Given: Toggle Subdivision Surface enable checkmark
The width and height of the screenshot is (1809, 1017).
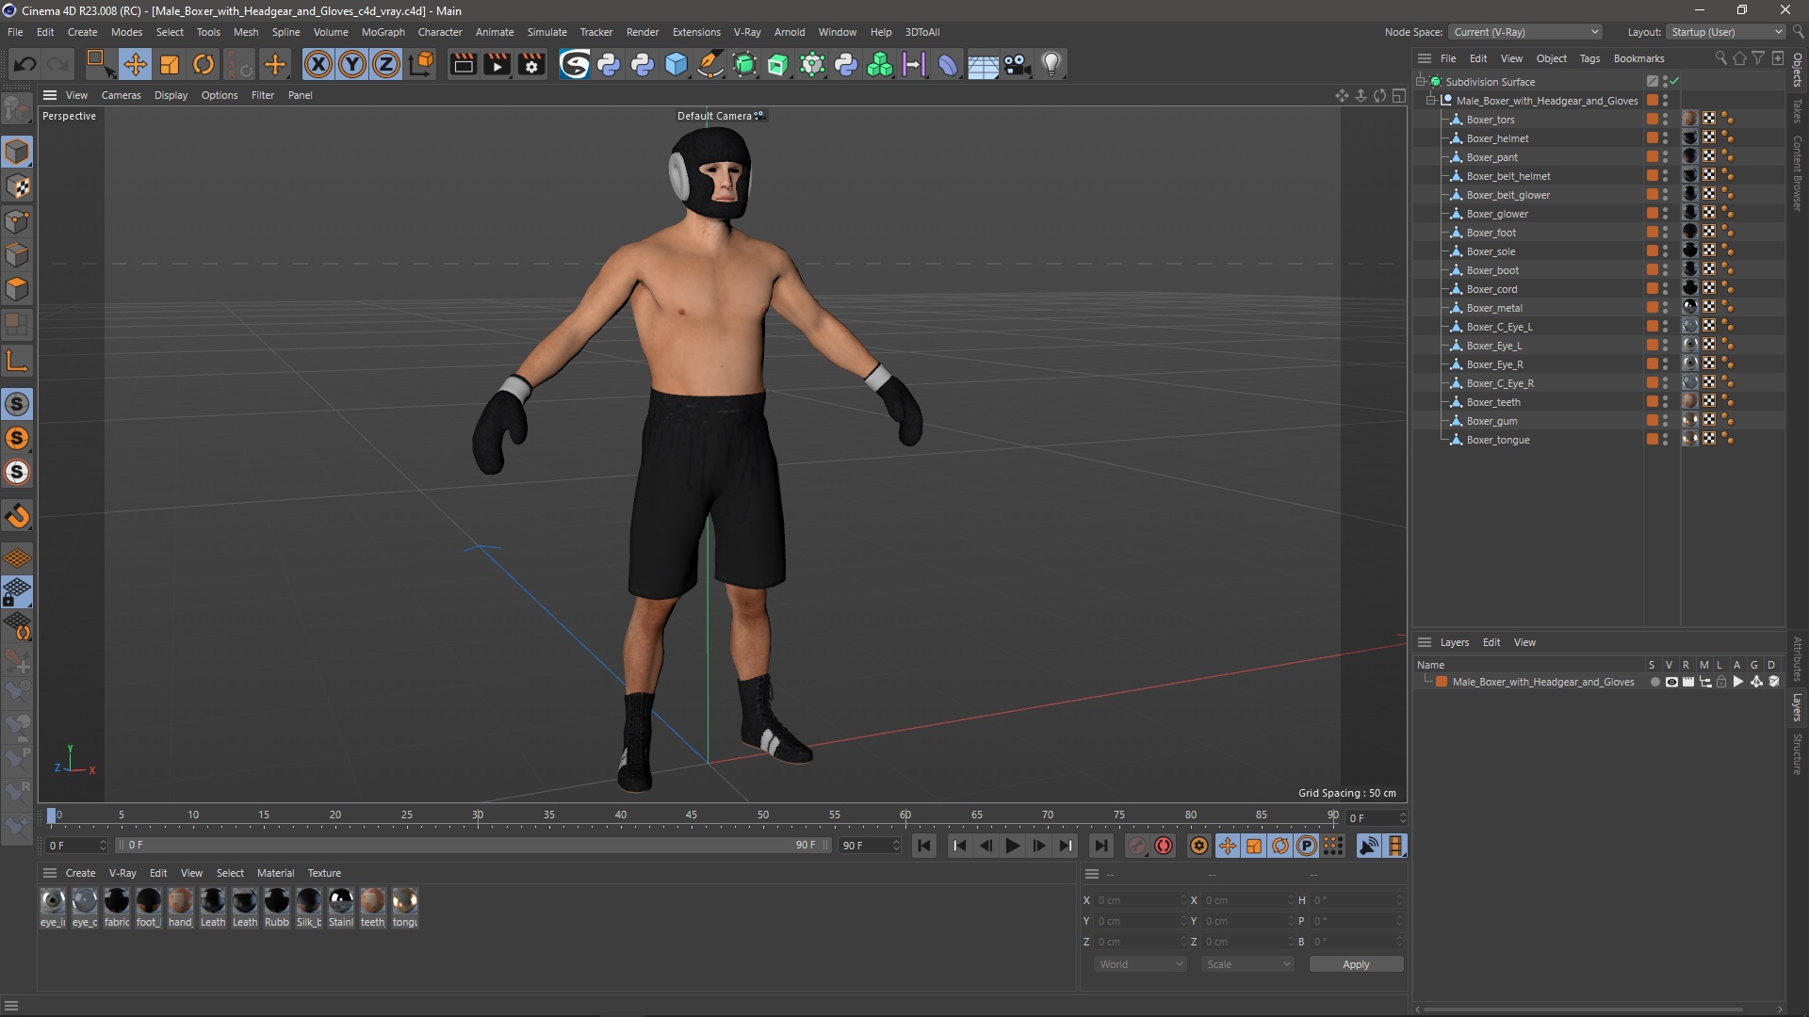Looking at the screenshot, I should (x=1674, y=82).
